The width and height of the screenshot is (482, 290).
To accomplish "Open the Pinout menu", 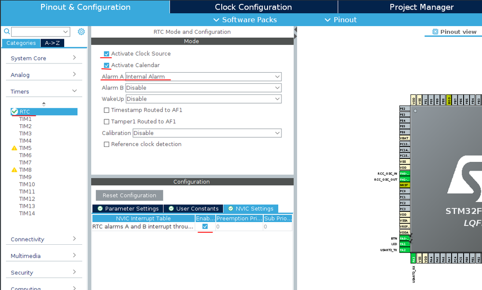I will (x=340, y=20).
